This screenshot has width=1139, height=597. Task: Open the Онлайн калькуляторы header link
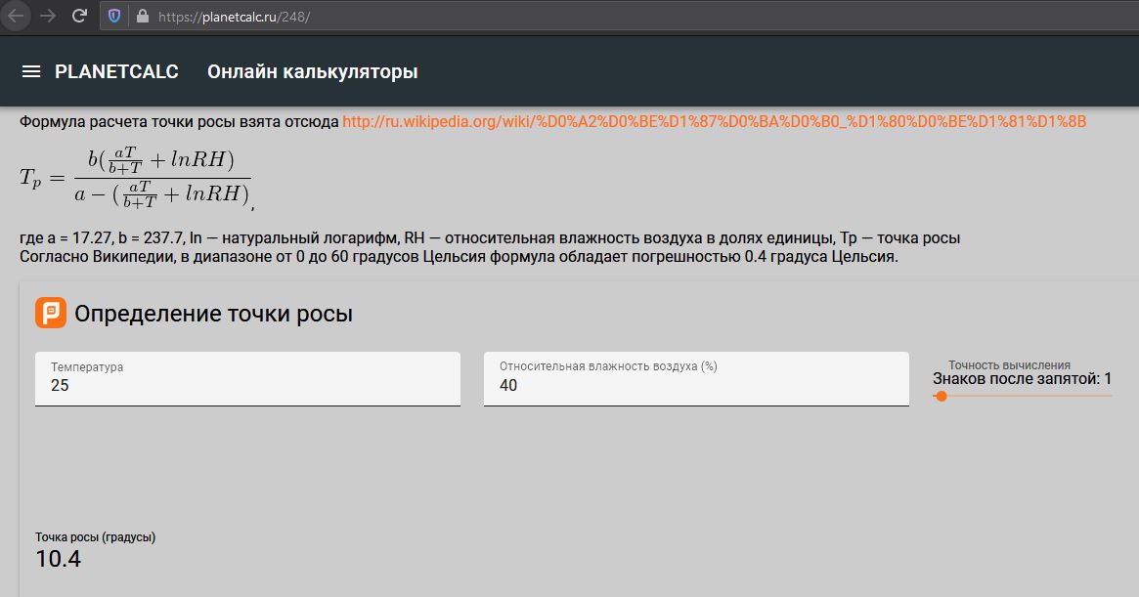tap(312, 71)
